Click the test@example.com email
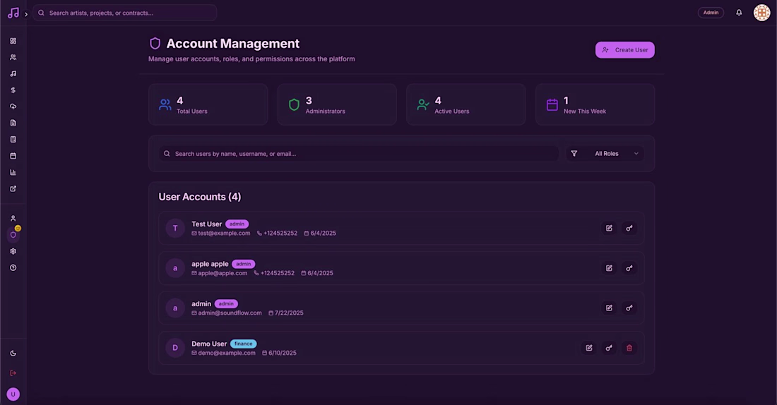Image resolution: width=777 pixels, height=405 pixels. (x=224, y=234)
